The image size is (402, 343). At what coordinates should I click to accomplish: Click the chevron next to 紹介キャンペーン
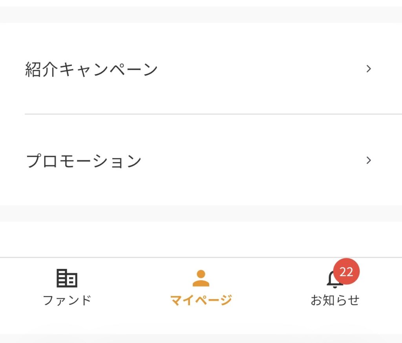368,69
